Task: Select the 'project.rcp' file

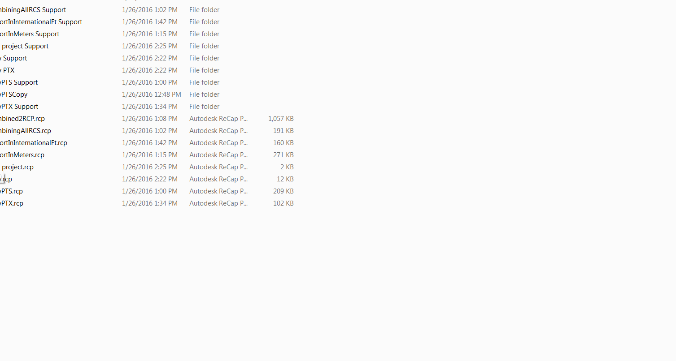Action: coord(17,167)
